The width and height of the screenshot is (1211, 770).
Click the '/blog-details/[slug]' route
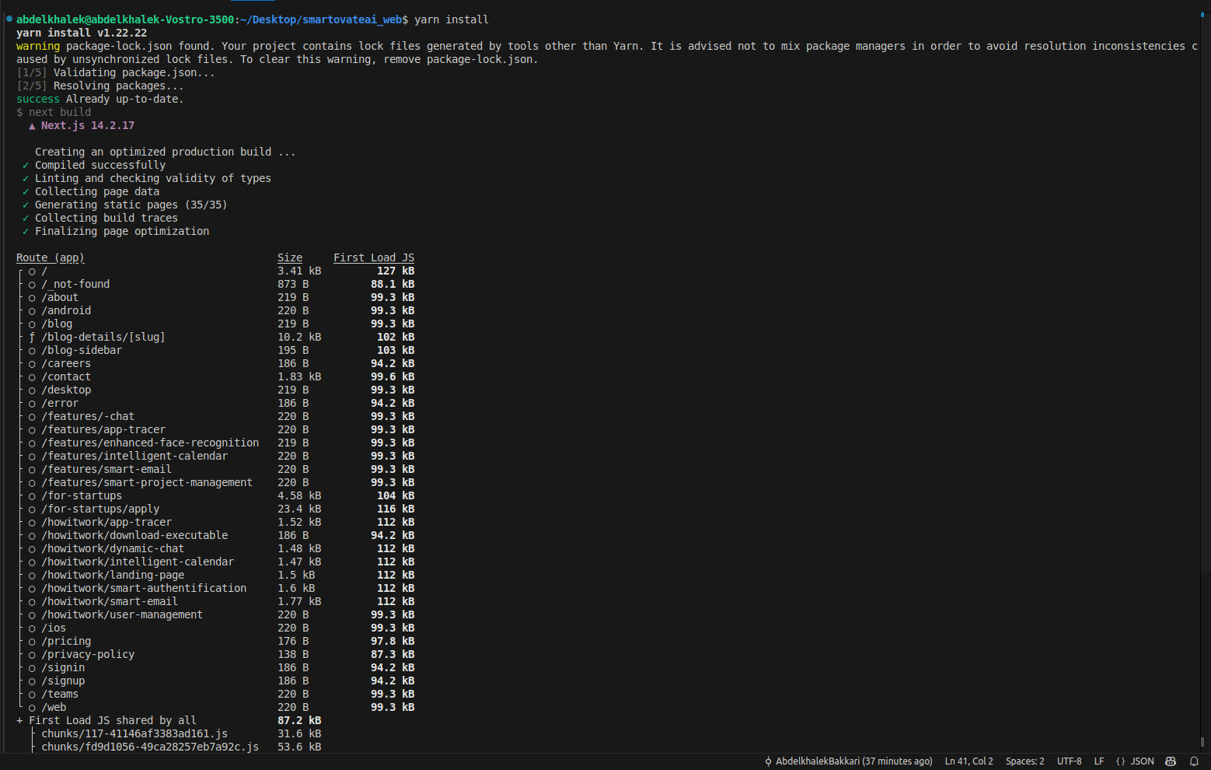tap(103, 337)
